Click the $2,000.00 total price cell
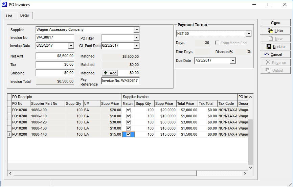 coord(187,110)
